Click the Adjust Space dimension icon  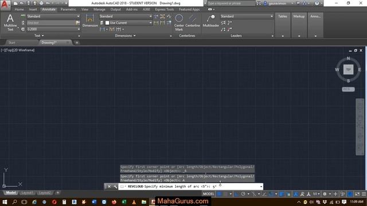[162, 17]
